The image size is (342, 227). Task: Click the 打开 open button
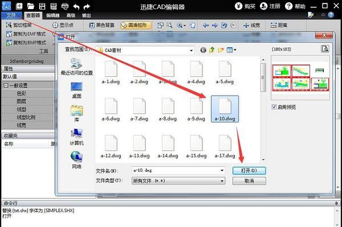(249, 171)
